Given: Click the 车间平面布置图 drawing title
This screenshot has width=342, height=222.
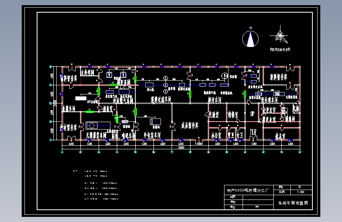Looking at the screenshot, I should 293,203.
